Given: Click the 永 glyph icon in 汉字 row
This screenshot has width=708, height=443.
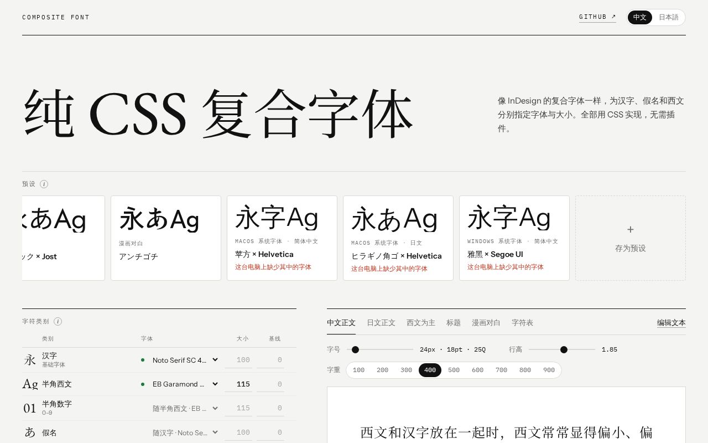Looking at the screenshot, I should coord(30,360).
